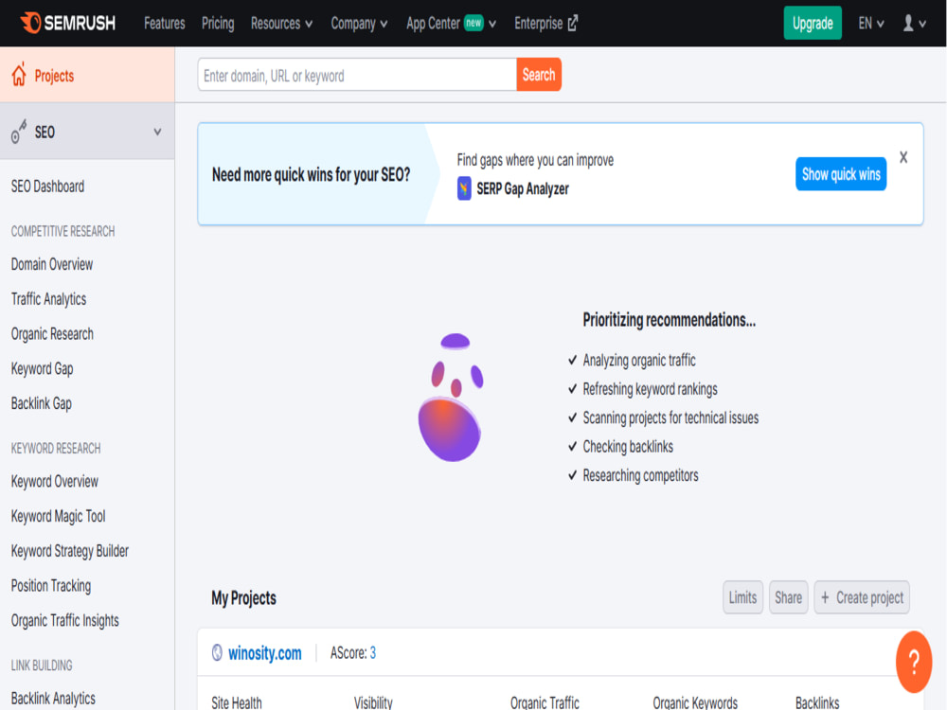This screenshot has width=947, height=710.
Task: Click the winosity.com project globe icon
Action: 217,652
